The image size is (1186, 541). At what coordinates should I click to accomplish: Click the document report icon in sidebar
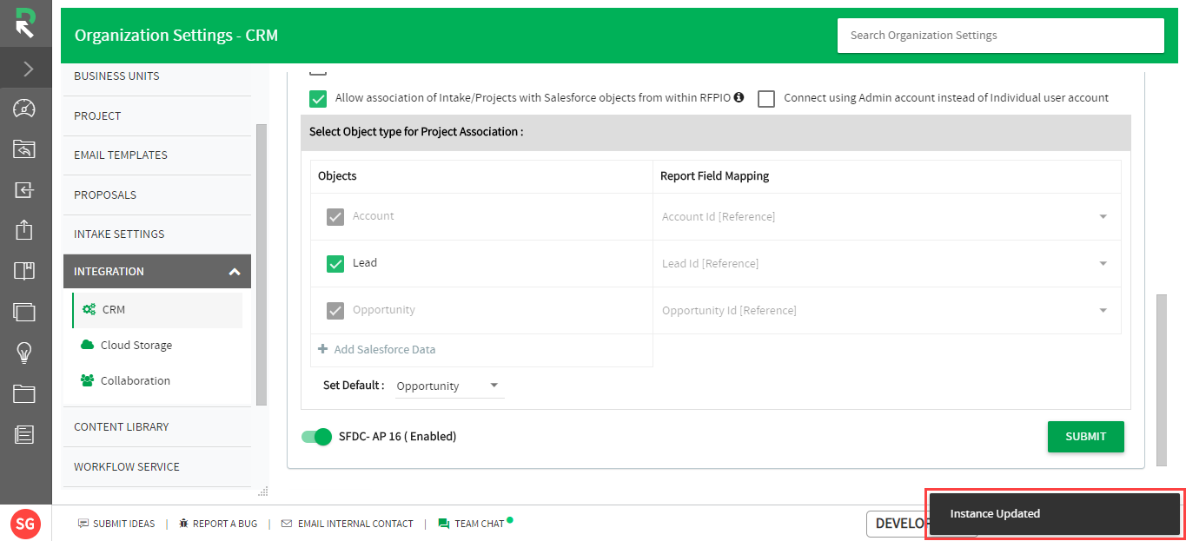click(x=24, y=434)
